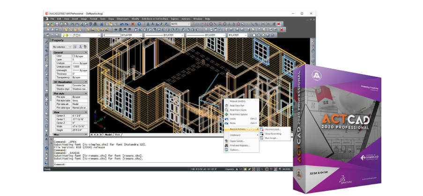The image size is (423, 196).
Task: Click the Height value in View section
Action: 80,130
